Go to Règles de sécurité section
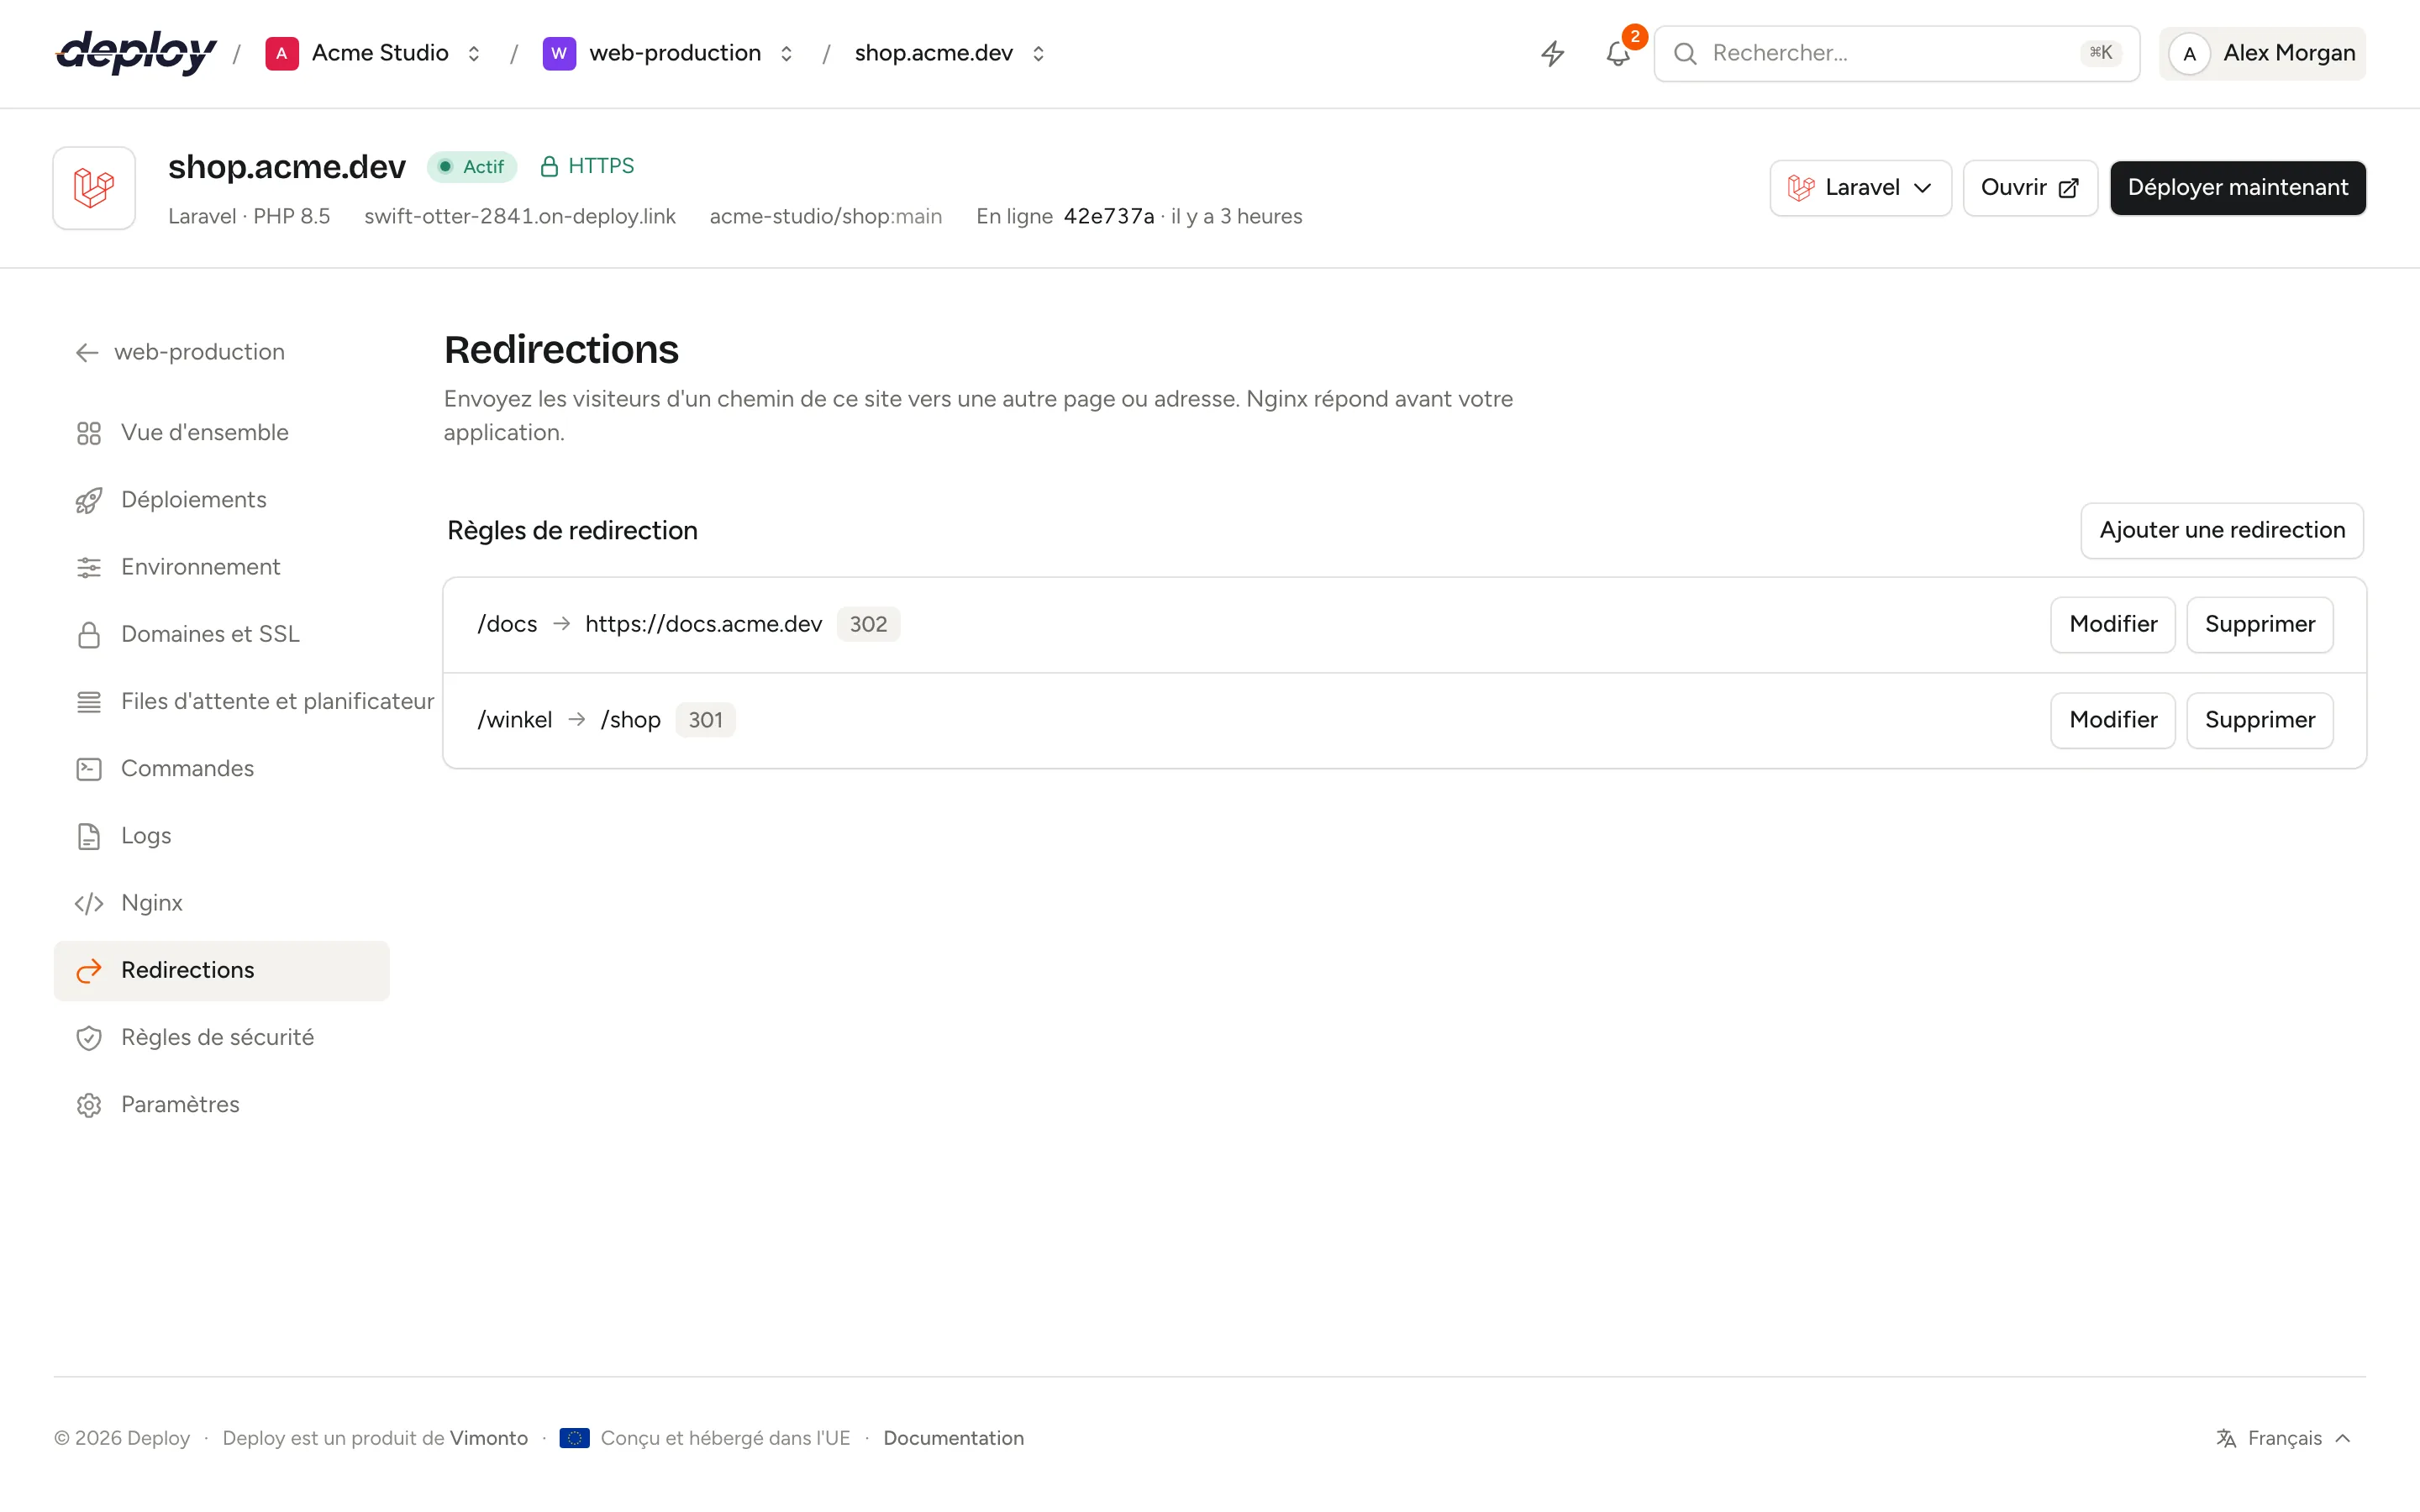Screen dimensions: 2420x1512 [x=222, y=1038]
